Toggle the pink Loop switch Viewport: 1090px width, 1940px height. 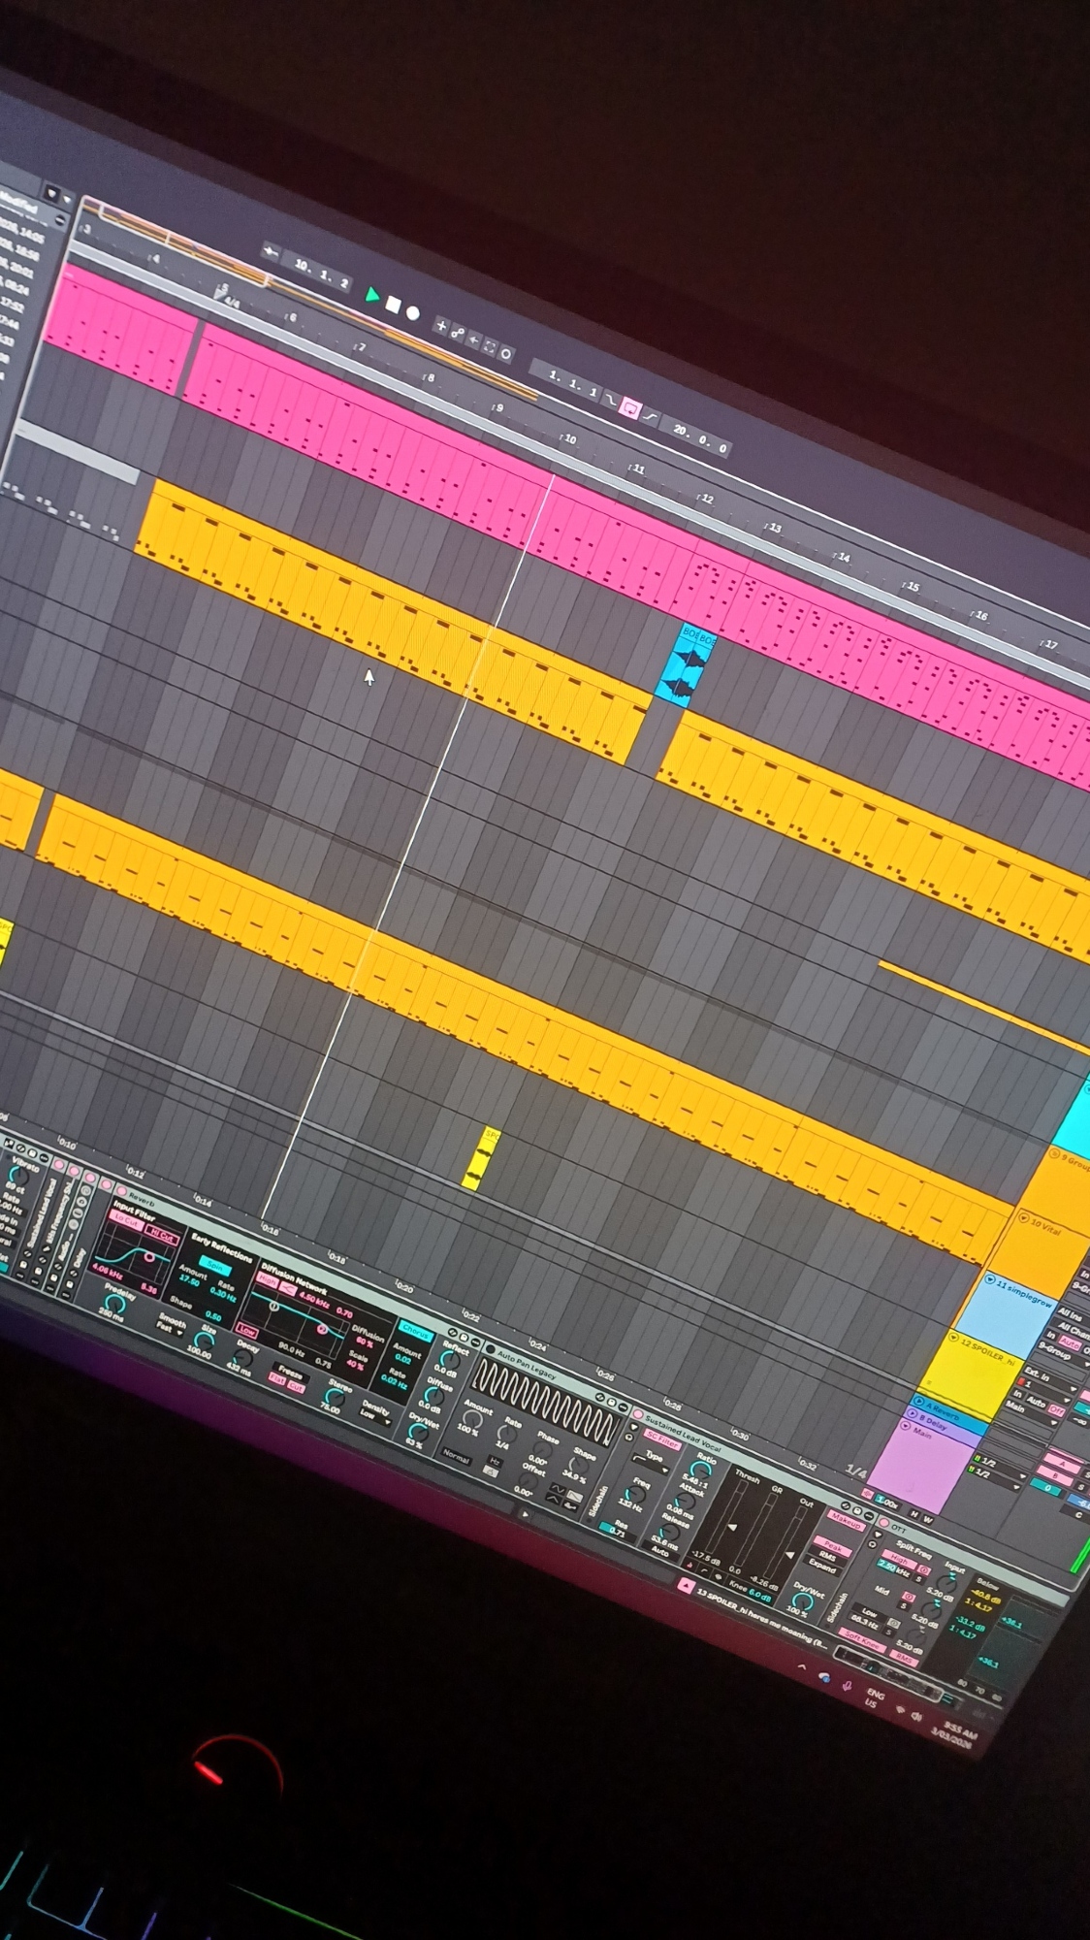(x=630, y=408)
